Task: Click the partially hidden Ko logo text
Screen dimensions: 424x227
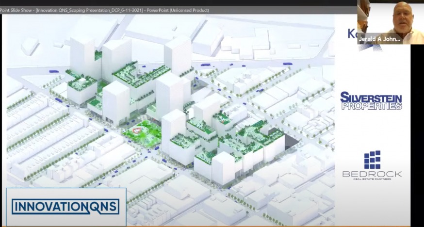Action: point(352,33)
